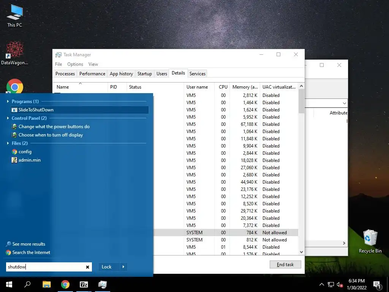
Task: Open File Explorer from taskbar
Action: 46,284
